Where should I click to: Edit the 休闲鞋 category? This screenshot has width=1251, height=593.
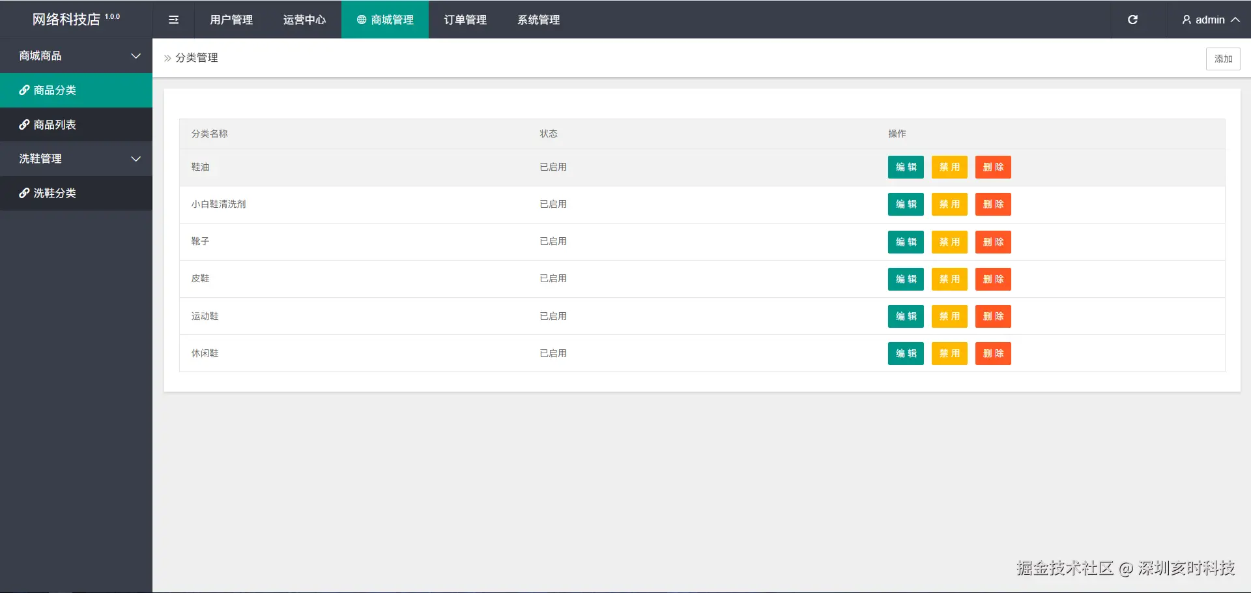click(906, 353)
